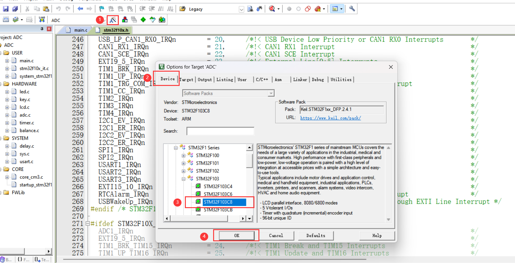Start the debug session with magnifier icon
515x263 pixels.
tap(272, 9)
